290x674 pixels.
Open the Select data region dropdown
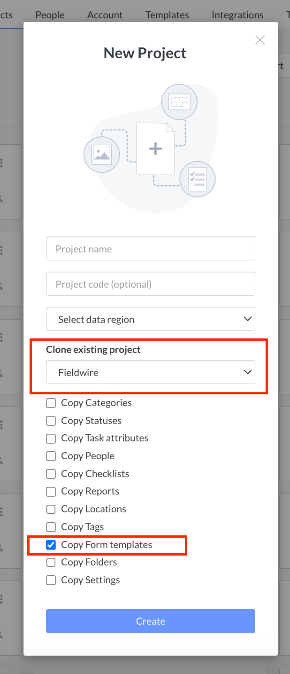pyautogui.click(x=151, y=319)
